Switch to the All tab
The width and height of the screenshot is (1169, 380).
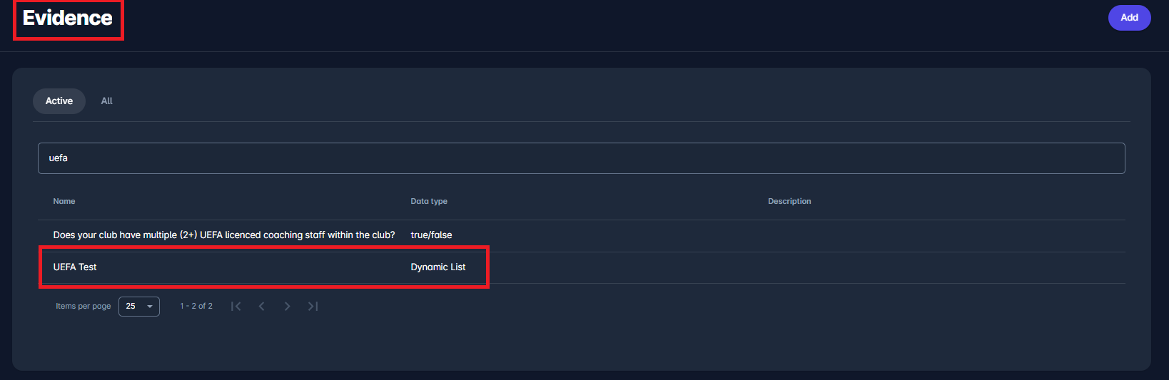click(x=106, y=101)
